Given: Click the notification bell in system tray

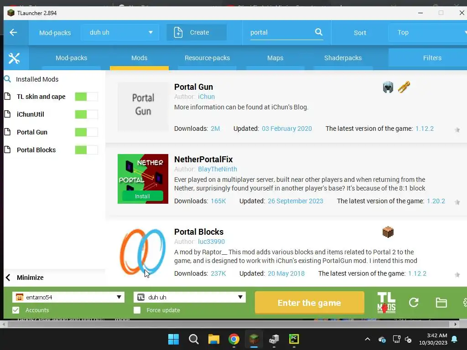Looking at the screenshot, I should [x=455, y=339].
